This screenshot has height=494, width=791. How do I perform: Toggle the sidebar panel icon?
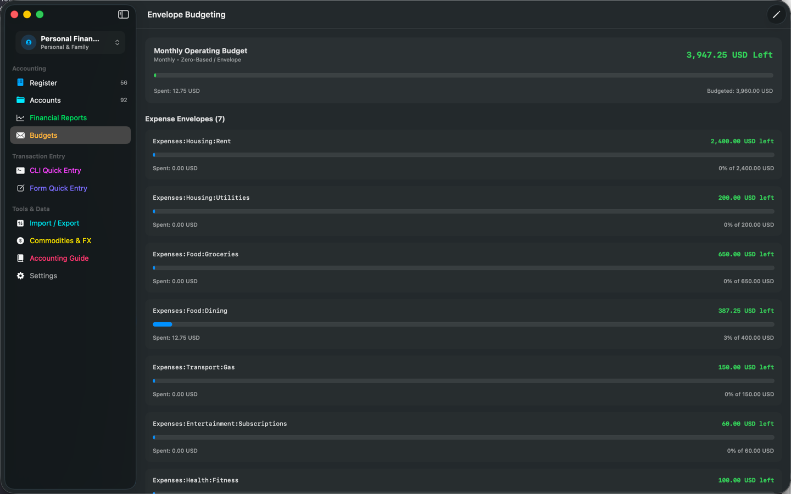pyautogui.click(x=123, y=14)
